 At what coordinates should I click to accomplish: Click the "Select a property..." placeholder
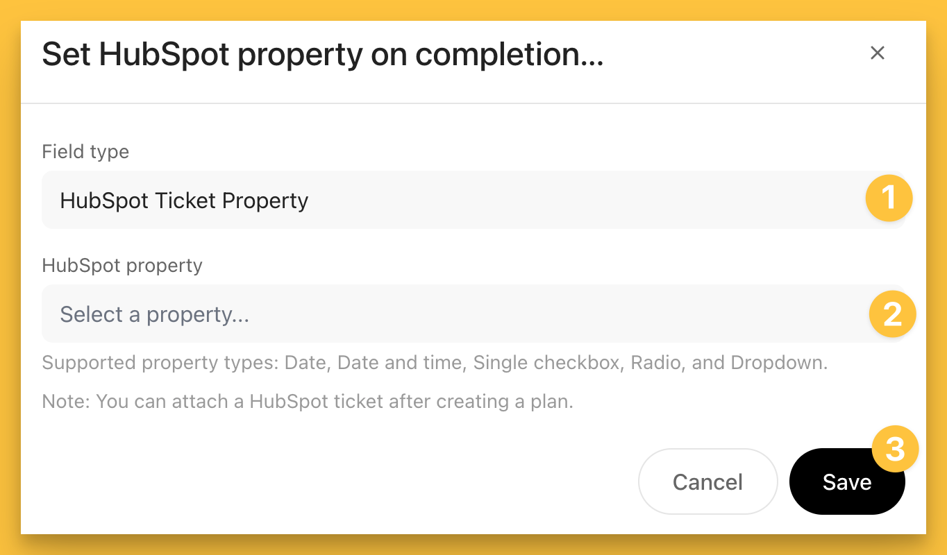pyautogui.click(x=154, y=315)
